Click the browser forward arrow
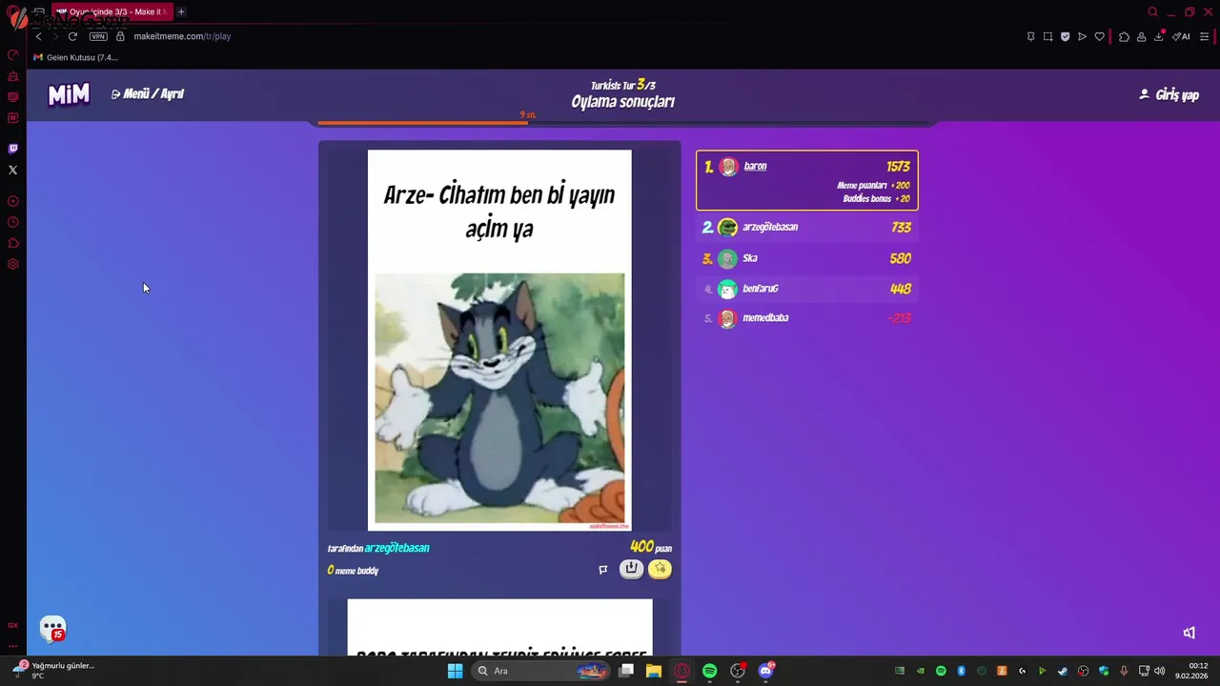The height and width of the screenshot is (686, 1220). tap(54, 36)
